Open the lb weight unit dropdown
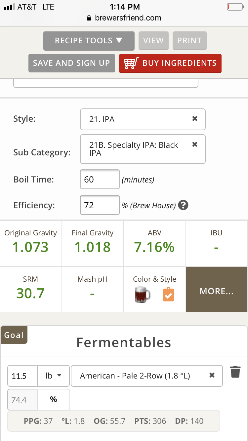 (54, 376)
